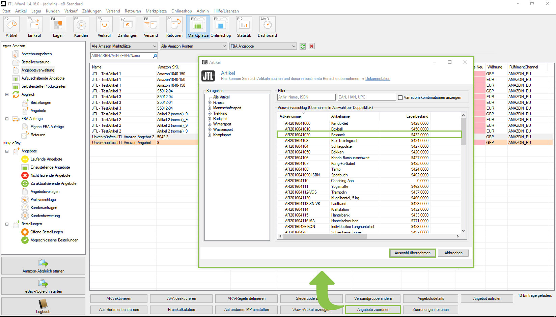Select the Statistik ribbon icon

[x=244, y=26]
